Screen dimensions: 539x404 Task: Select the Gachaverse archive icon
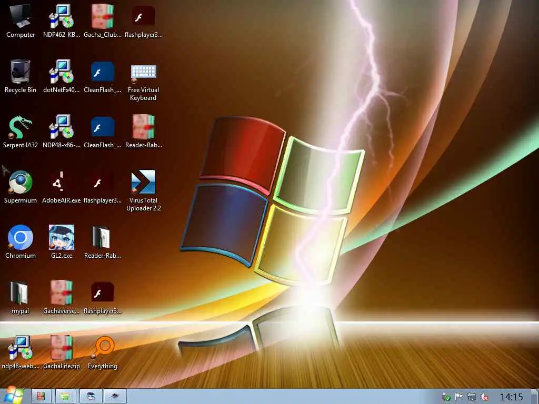click(x=61, y=297)
